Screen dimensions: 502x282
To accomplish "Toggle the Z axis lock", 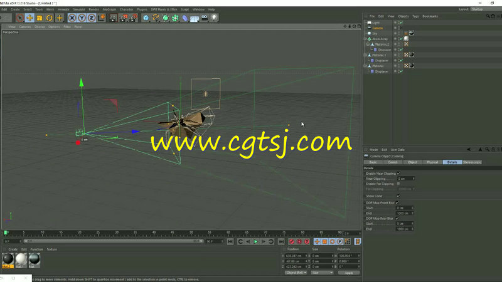I will pyautogui.click(x=92, y=18).
